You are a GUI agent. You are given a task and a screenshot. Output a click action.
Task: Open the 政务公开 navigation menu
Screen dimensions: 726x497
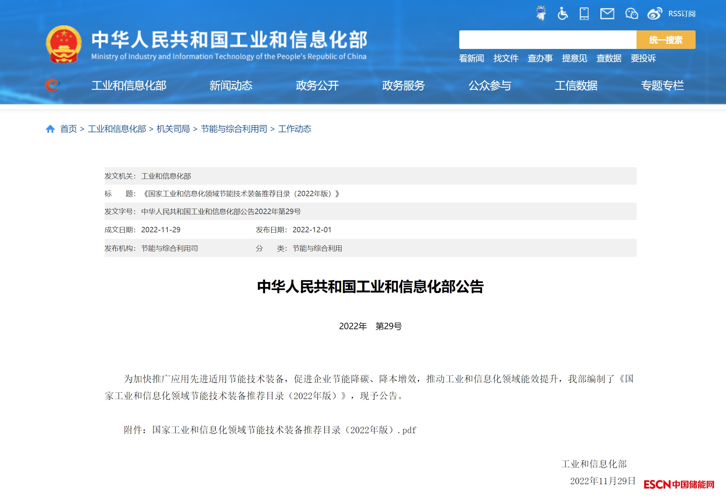[317, 85]
